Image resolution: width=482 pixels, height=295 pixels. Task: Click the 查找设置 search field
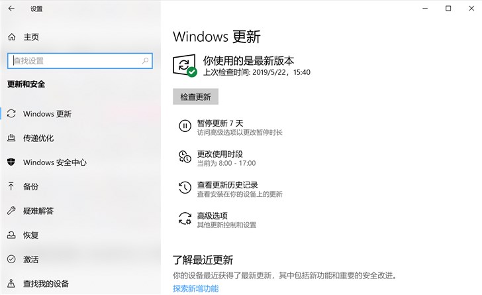(x=73, y=60)
